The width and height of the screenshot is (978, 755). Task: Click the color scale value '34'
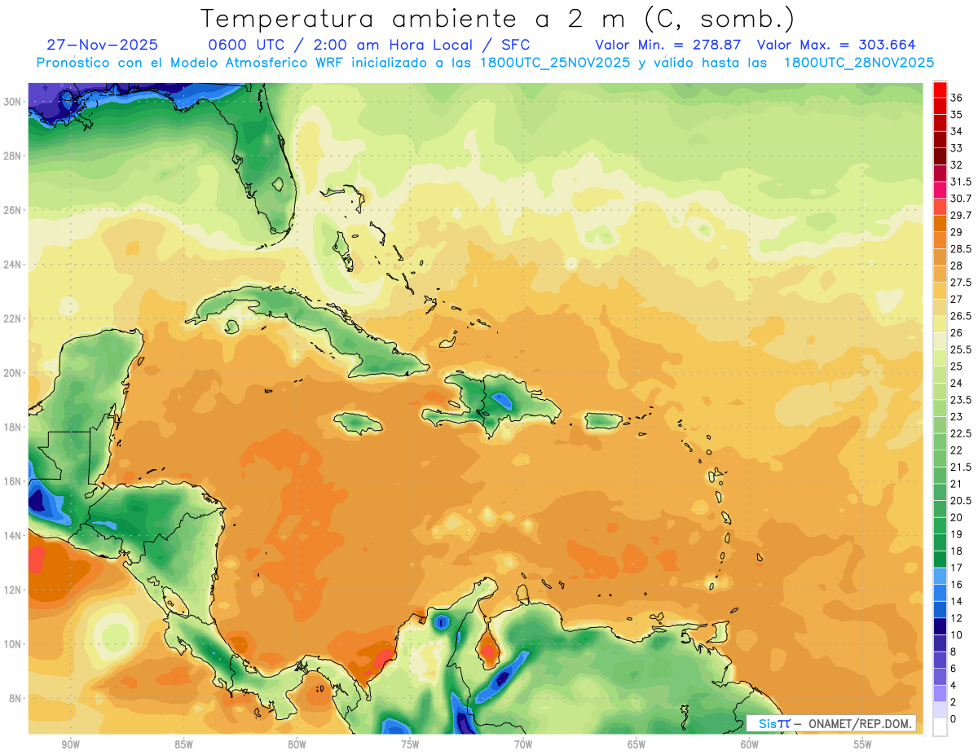(x=957, y=131)
